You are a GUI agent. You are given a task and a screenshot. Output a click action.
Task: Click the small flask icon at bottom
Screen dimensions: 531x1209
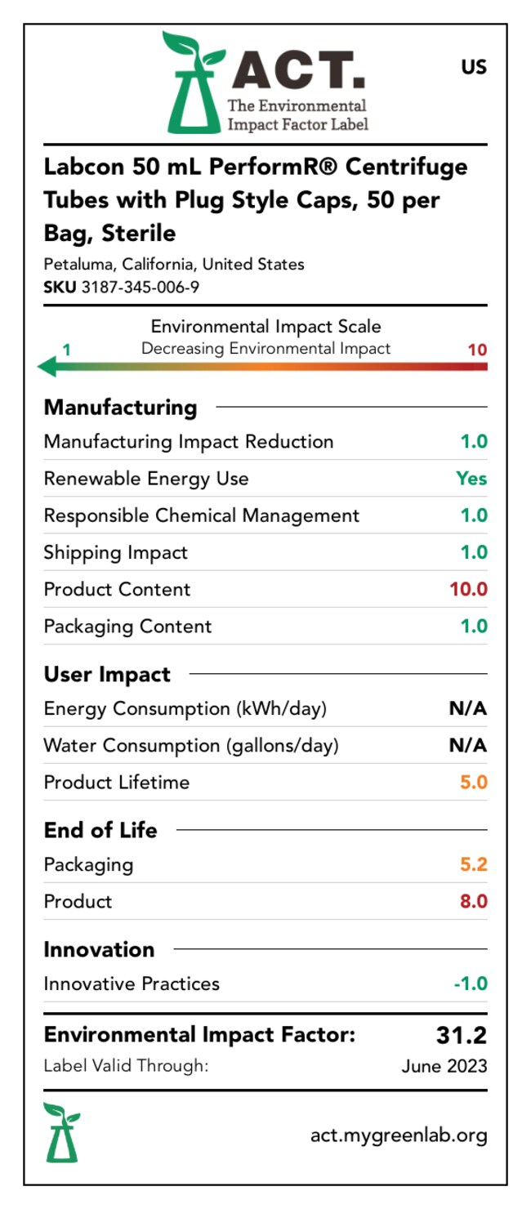(61, 1132)
